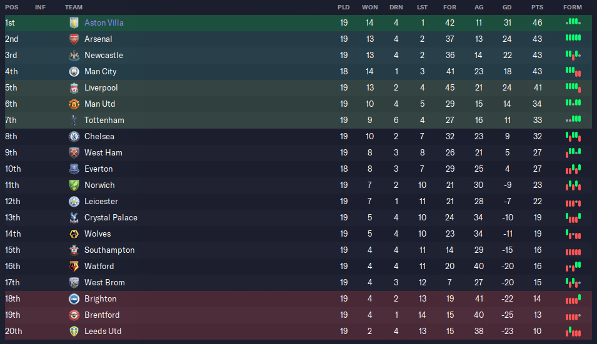Screen dimensions: 597x344
Task: Click the Tottenham cockerel crest
Action: (74, 120)
